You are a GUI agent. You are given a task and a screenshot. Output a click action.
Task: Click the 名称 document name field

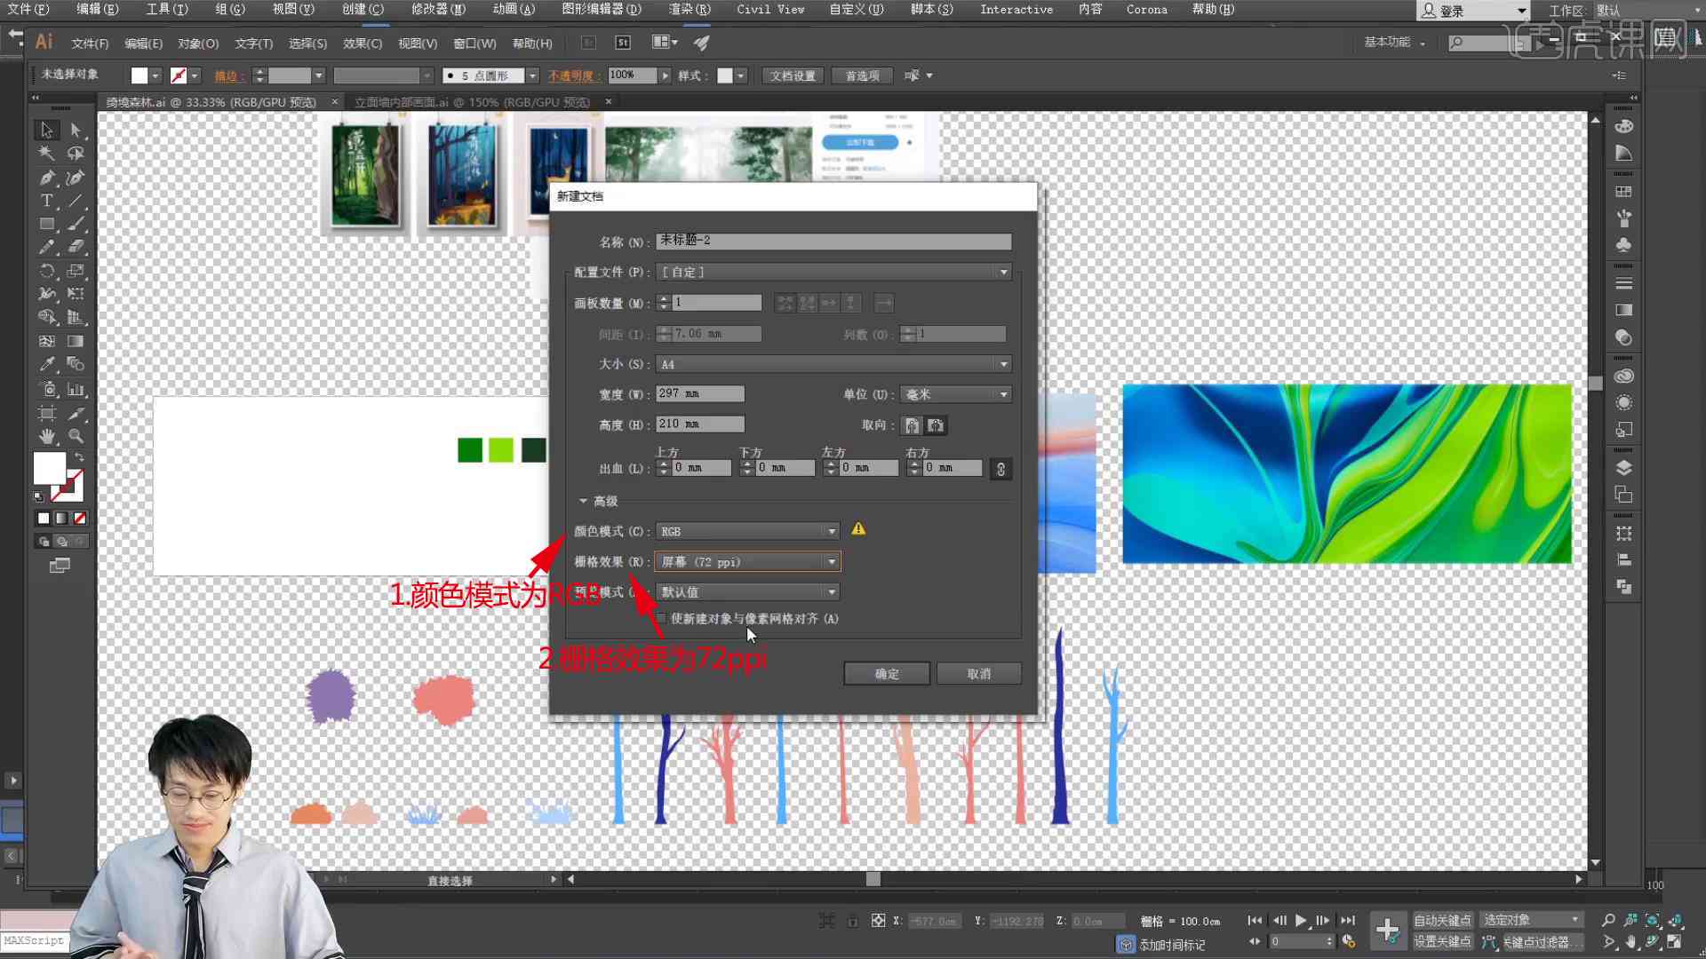coord(833,241)
